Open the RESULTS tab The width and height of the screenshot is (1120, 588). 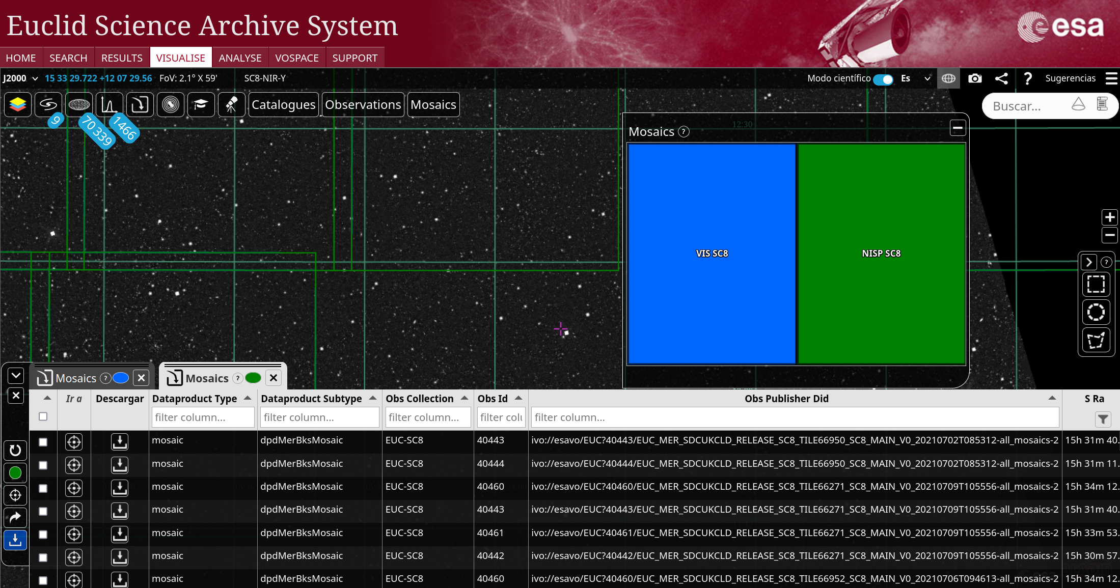click(122, 58)
